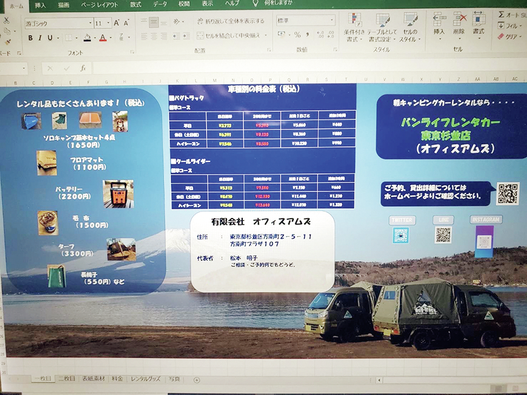
Task: Click the increase decimal places icon
Action: tap(320, 34)
